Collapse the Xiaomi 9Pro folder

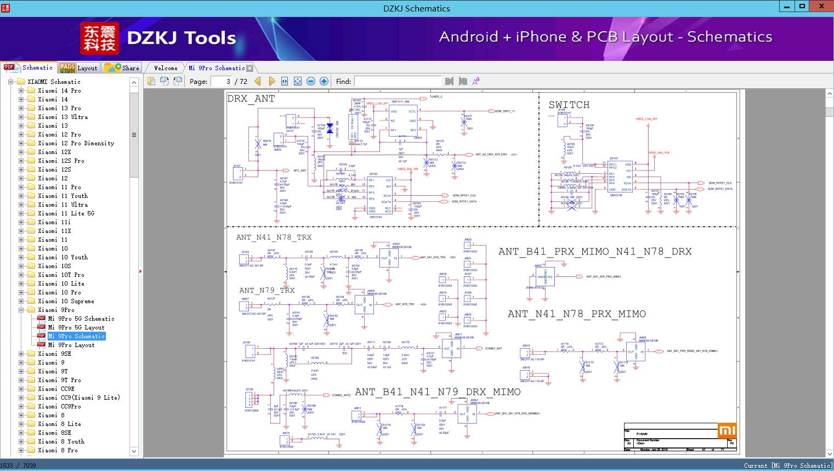21,310
